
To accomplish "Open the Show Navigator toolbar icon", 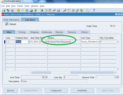I will 12,11.
